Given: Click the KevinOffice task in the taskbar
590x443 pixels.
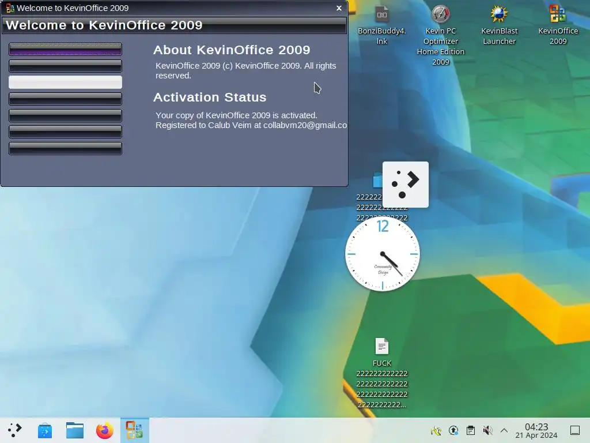Looking at the screenshot, I should pyautogui.click(x=134, y=430).
